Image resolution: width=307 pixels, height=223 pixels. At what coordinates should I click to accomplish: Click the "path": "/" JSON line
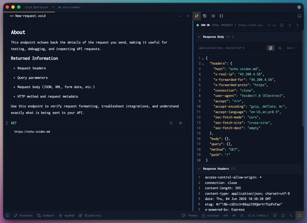coord(220,155)
